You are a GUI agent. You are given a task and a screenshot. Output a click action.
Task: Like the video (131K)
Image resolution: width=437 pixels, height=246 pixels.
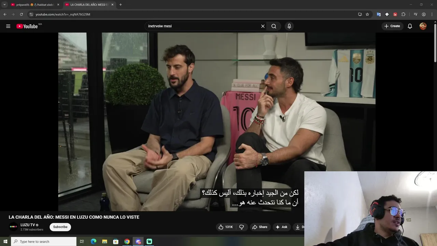(x=226, y=227)
